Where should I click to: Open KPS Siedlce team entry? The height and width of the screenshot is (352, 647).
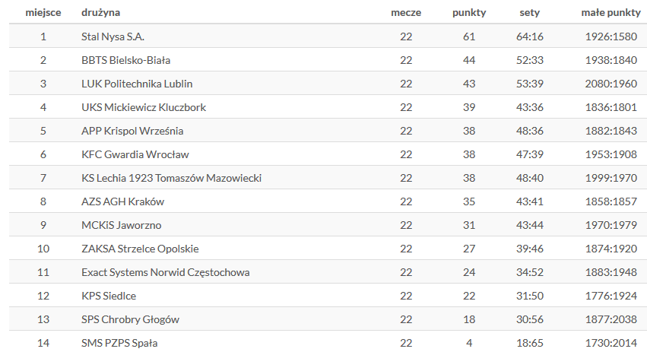(x=109, y=296)
